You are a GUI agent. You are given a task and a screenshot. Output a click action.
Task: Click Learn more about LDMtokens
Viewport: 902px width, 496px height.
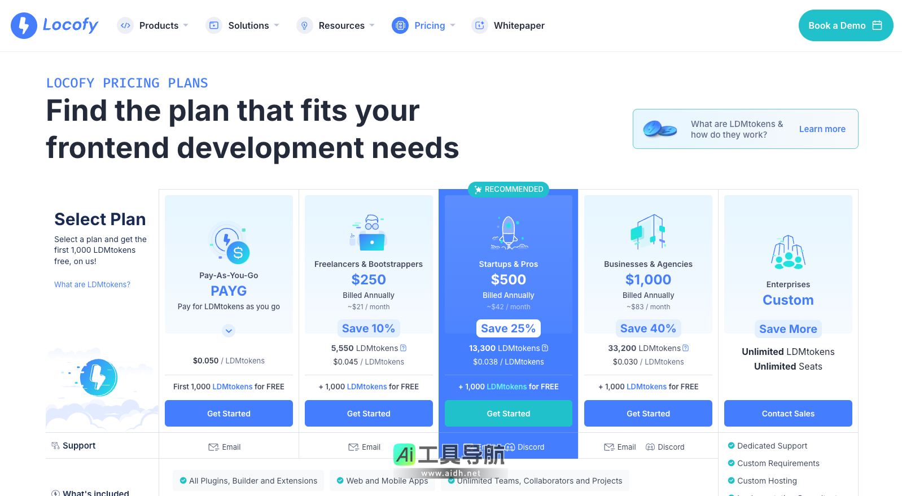[822, 129]
